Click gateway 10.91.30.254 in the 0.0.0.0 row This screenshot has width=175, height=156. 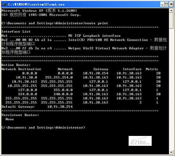click(x=95, y=73)
